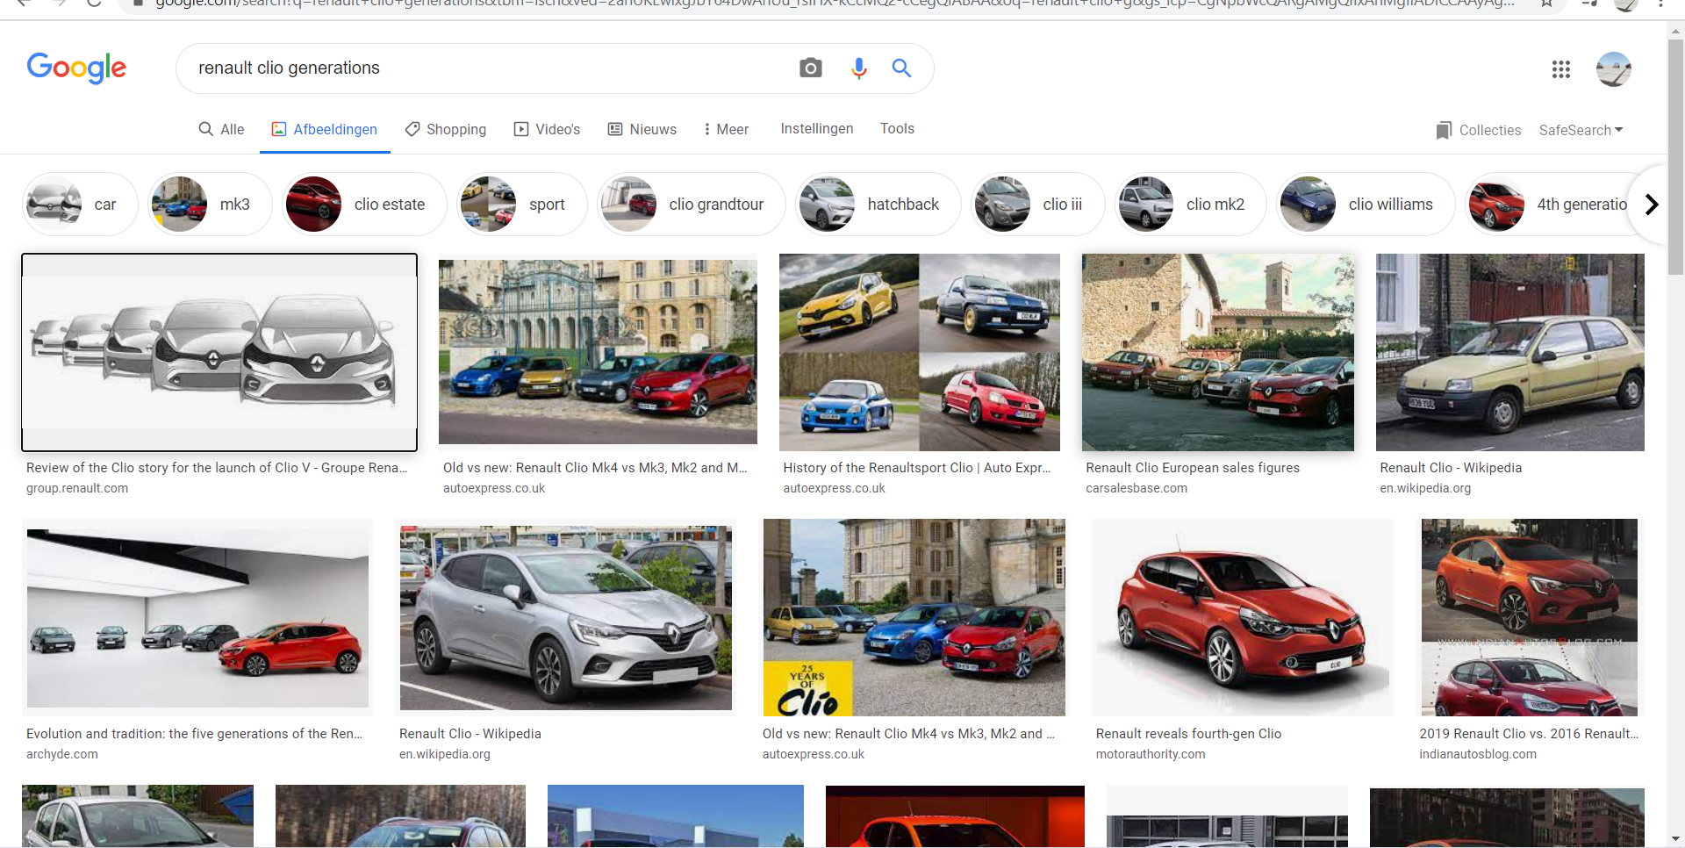Screen dimensions: 1685x848
Task: Show more filter chips with right arrow
Action: point(1652,205)
